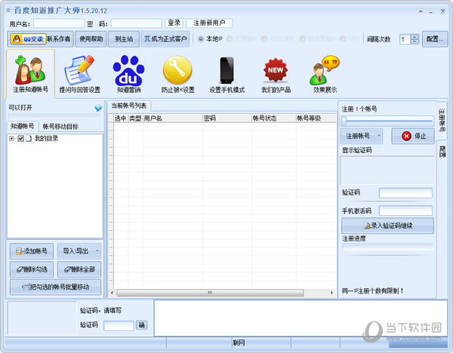Screen dimensions: 453x353
Task: Click 录入验证码继续 button
Action: tap(388, 226)
